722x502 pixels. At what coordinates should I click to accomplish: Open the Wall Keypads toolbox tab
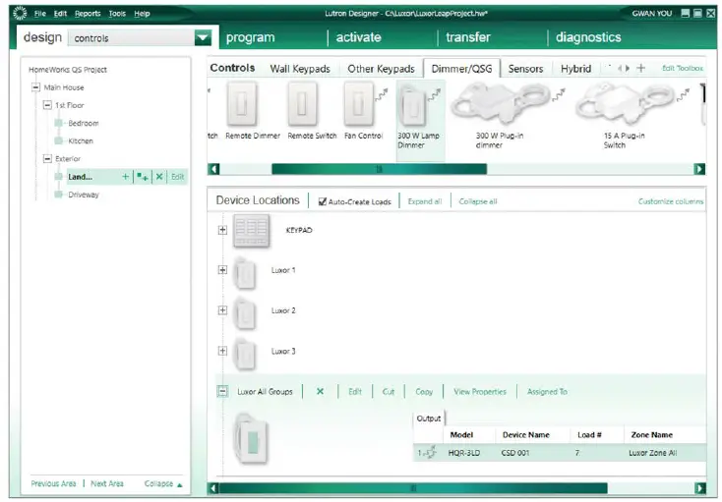[300, 69]
